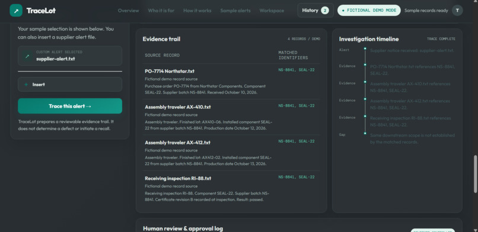Click Some downstream scope gap entry
478x232 pixels.
coord(412,138)
